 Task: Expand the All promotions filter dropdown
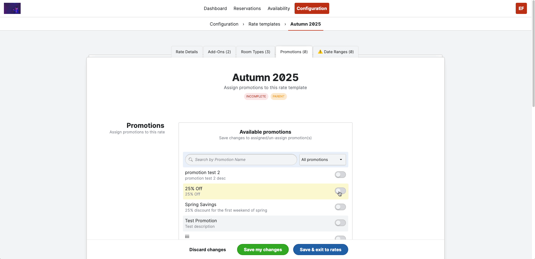[x=323, y=160]
